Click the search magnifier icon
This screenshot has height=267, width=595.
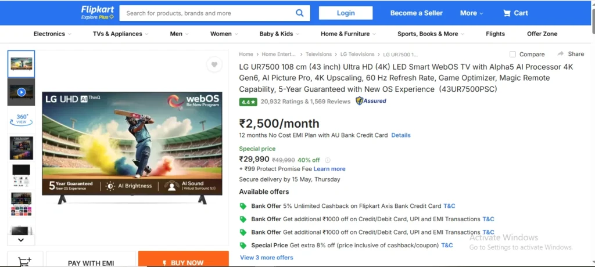[300, 13]
